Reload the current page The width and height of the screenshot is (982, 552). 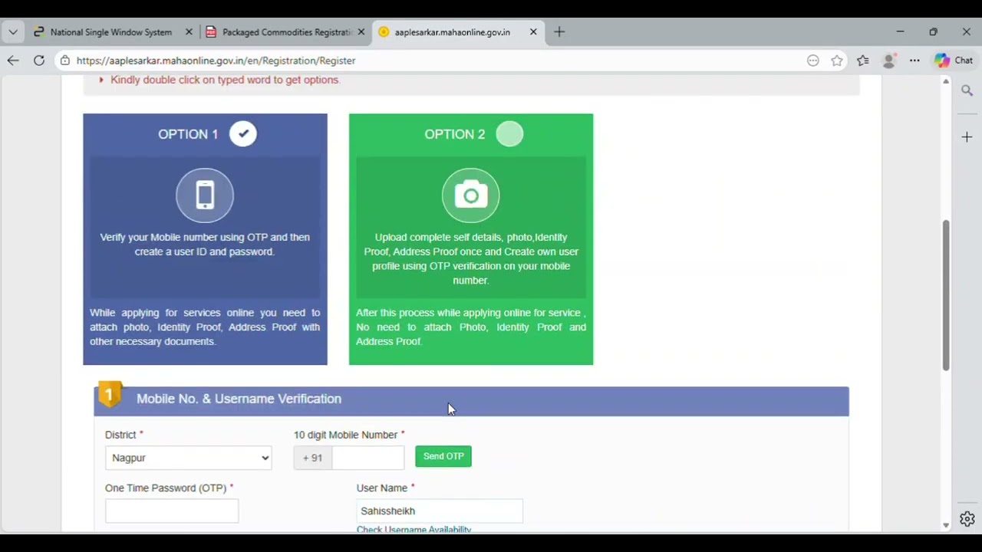39,61
